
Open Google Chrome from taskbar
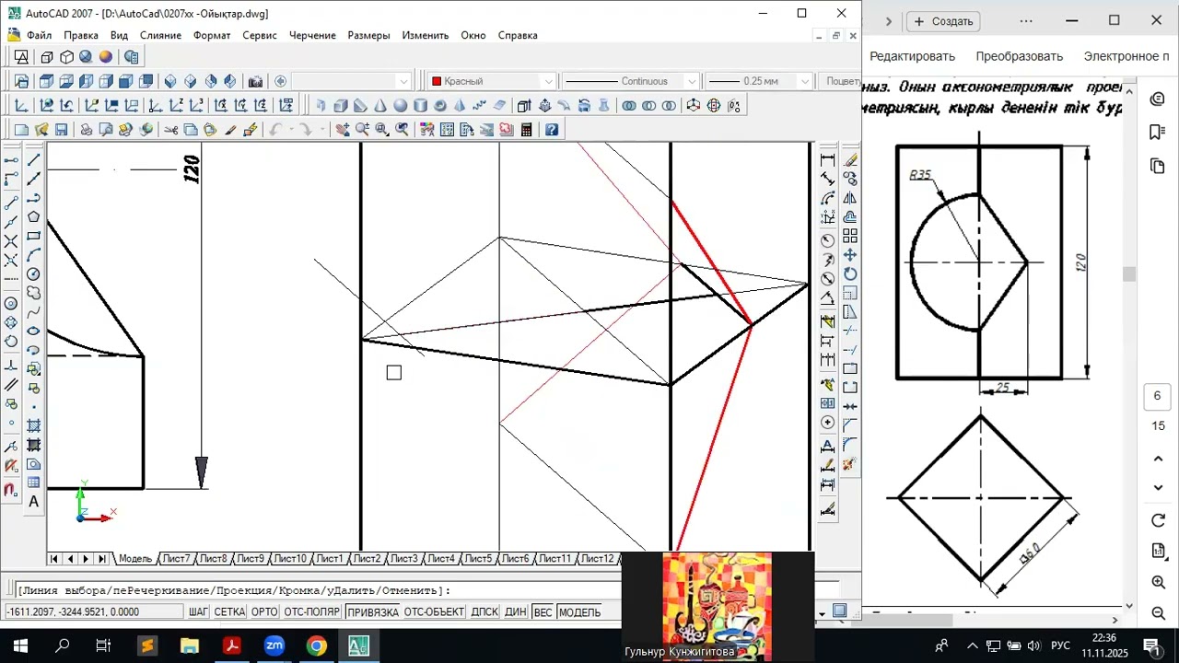pos(316,646)
